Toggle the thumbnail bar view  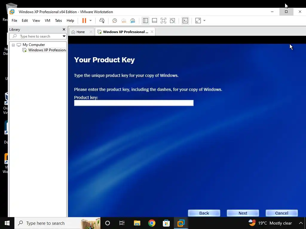coord(154,21)
